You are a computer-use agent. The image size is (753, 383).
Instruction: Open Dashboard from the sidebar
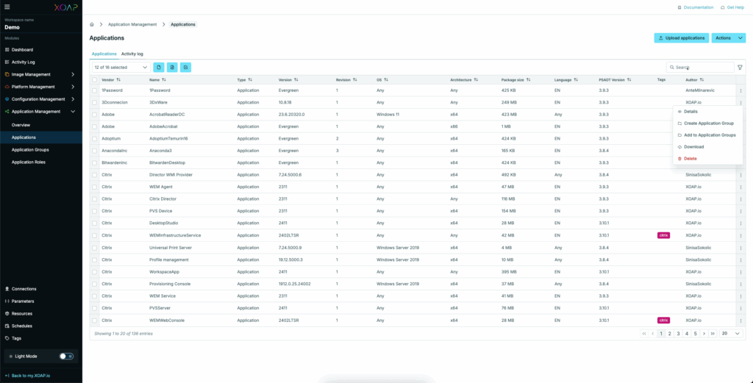tap(22, 49)
